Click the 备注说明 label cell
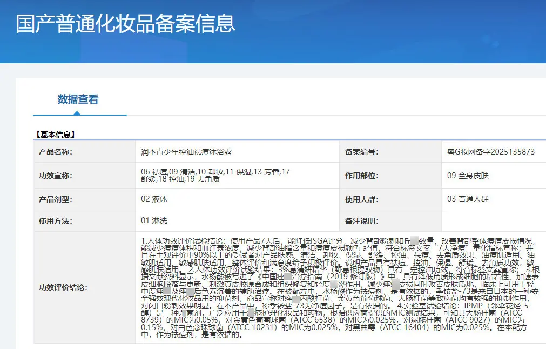 pos(390,221)
